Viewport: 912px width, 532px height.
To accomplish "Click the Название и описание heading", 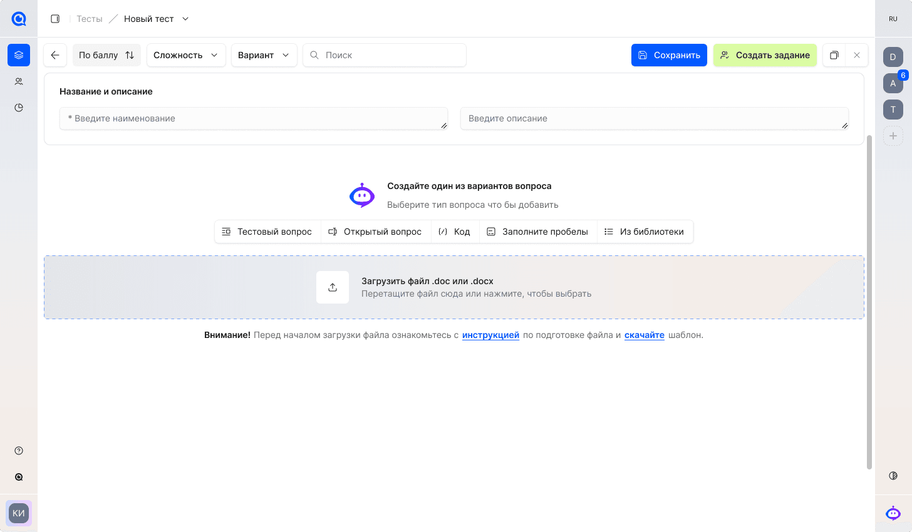I will coord(106,91).
